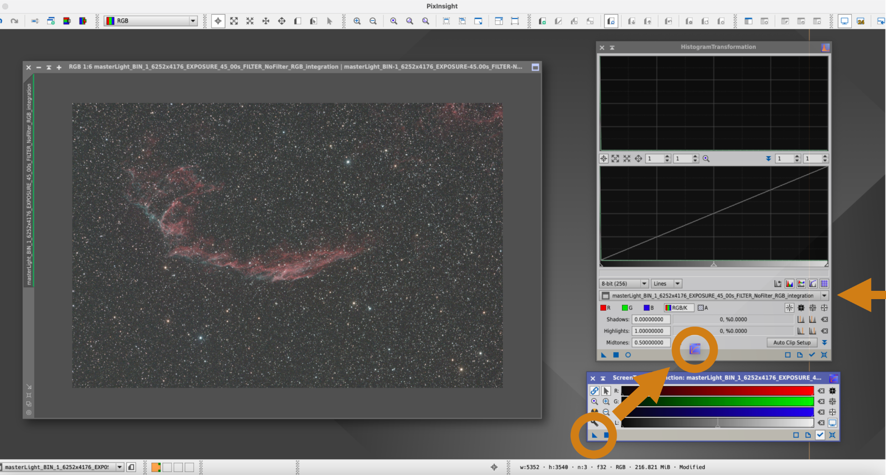Click the zoom-to-fit arrows icon in main toolbar

pyautogui.click(x=234, y=21)
